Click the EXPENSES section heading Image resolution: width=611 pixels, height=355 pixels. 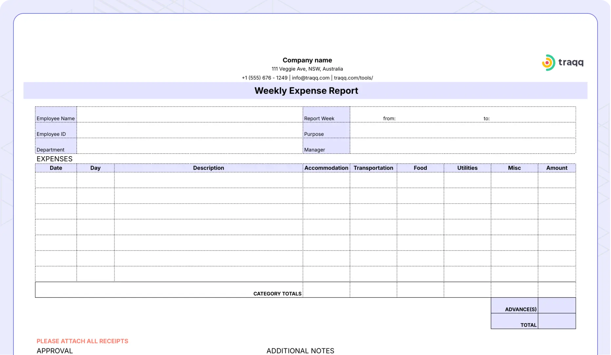[x=54, y=159]
